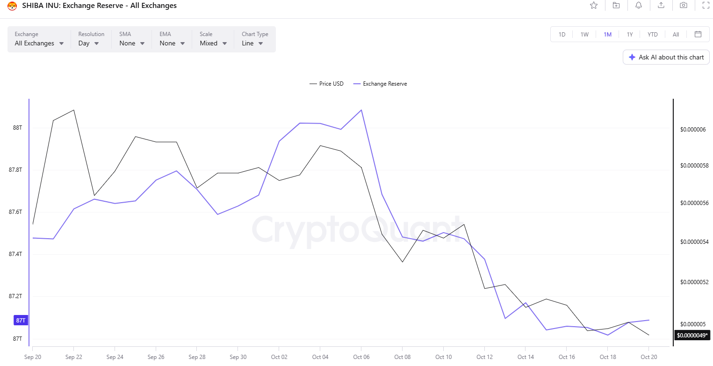Viewport: 713px width, 366px height.
Task: Open the calendar date picker icon
Action: pyautogui.click(x=698, y=34)
